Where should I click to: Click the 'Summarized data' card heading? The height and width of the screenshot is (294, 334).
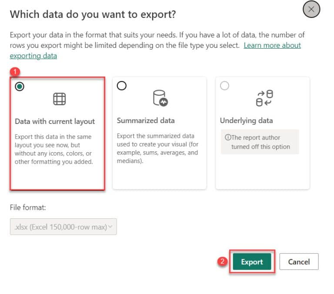coord(146,120)
